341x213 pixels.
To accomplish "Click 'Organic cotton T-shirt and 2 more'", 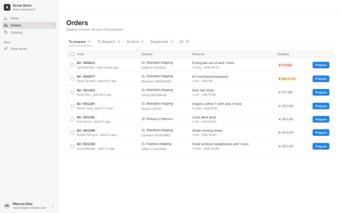I will tap(217, 104).
